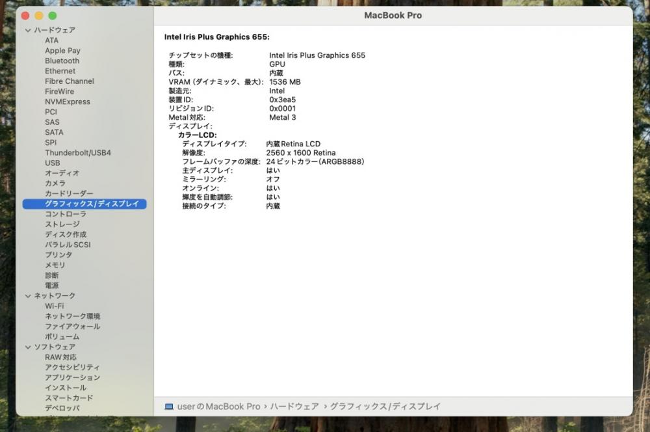Click userのMacBook Pro in the path bar
The height and width of the screenshot is (432, 650).
click(219, 407)
